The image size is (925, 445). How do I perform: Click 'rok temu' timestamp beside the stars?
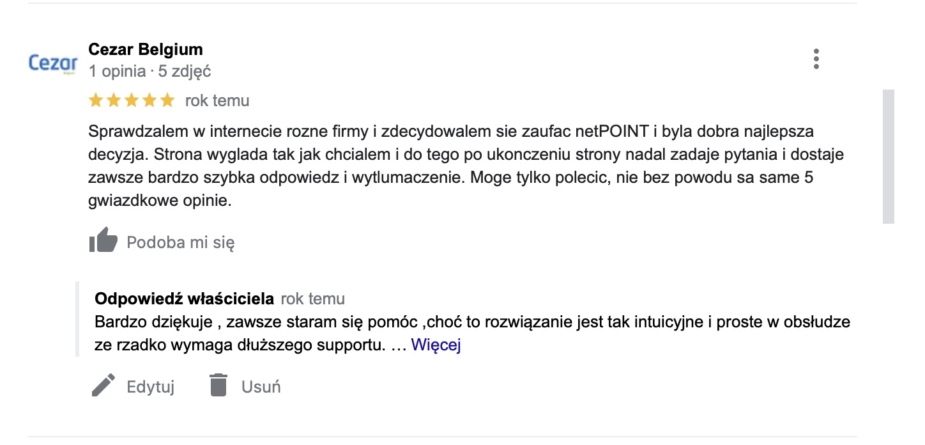217,100
